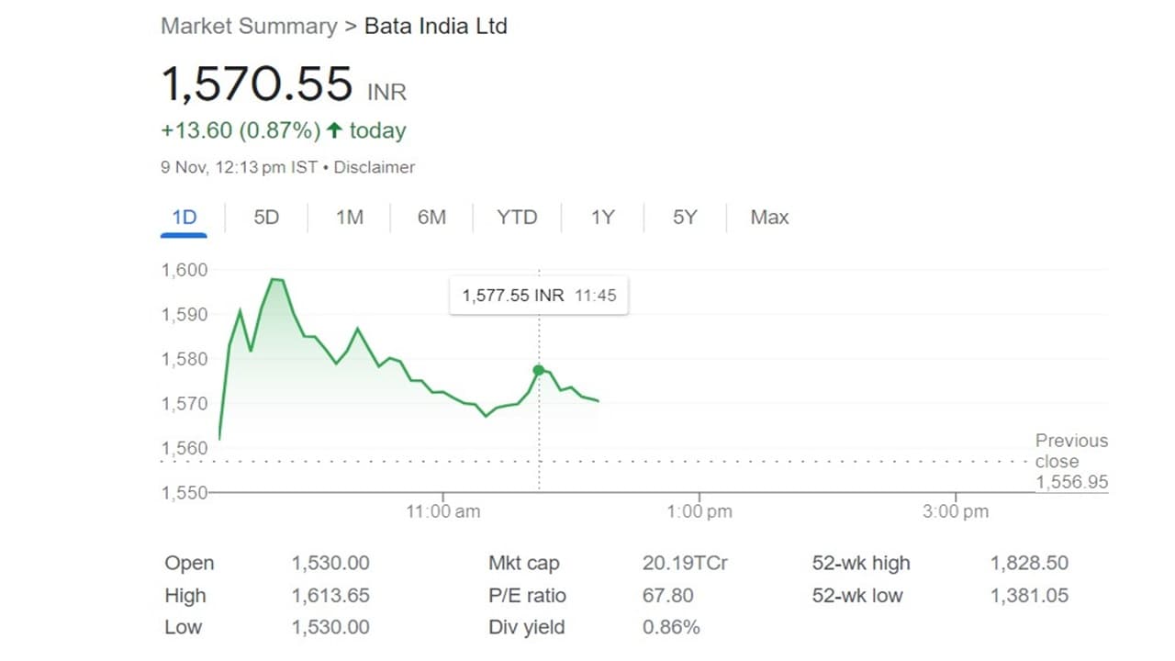The height and width of the screenshot is (661, 1175).
Task: Click the green data point at 11:45
Action: coord(539,371)
